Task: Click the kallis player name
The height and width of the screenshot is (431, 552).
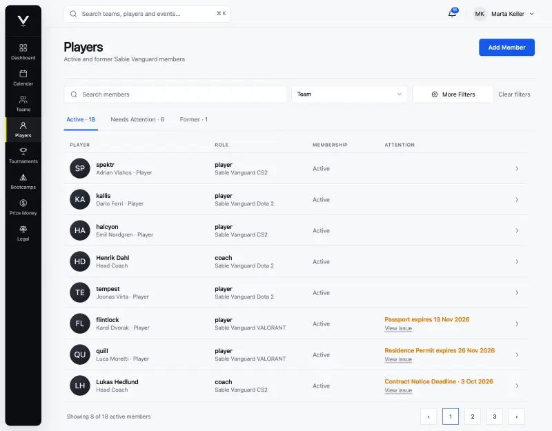Action: (x=103, y=196)
